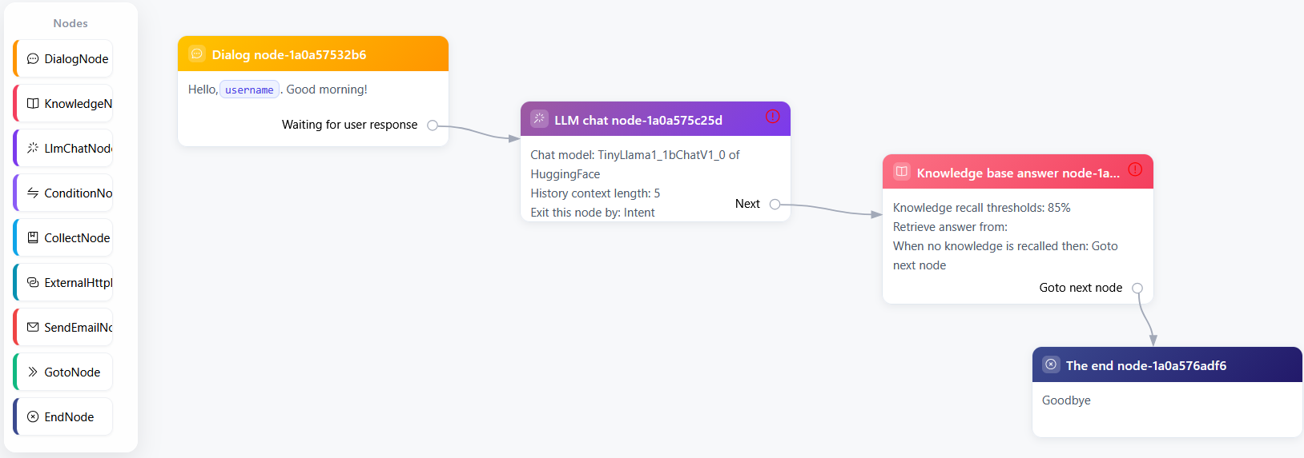Click 'When no knowledge is recalled then' text
Image resolution: width=1304 pixels, height=458 pixels.
990,246
